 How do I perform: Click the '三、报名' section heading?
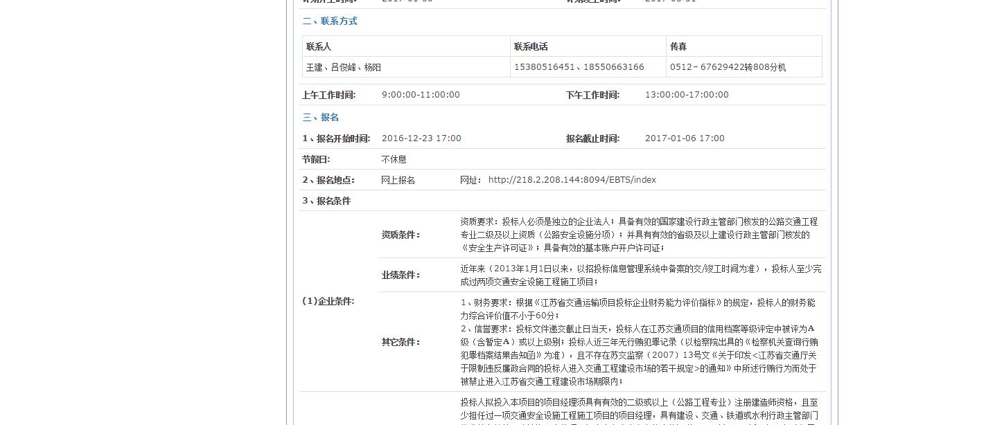321,118
